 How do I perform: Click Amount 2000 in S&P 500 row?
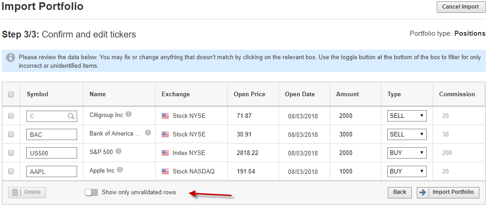(x=346, y=153)
